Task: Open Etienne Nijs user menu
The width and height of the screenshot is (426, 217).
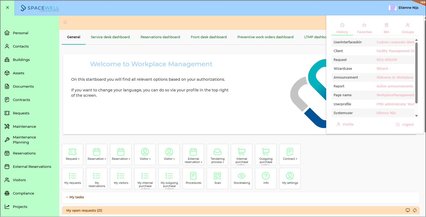Action: point(403,8)
